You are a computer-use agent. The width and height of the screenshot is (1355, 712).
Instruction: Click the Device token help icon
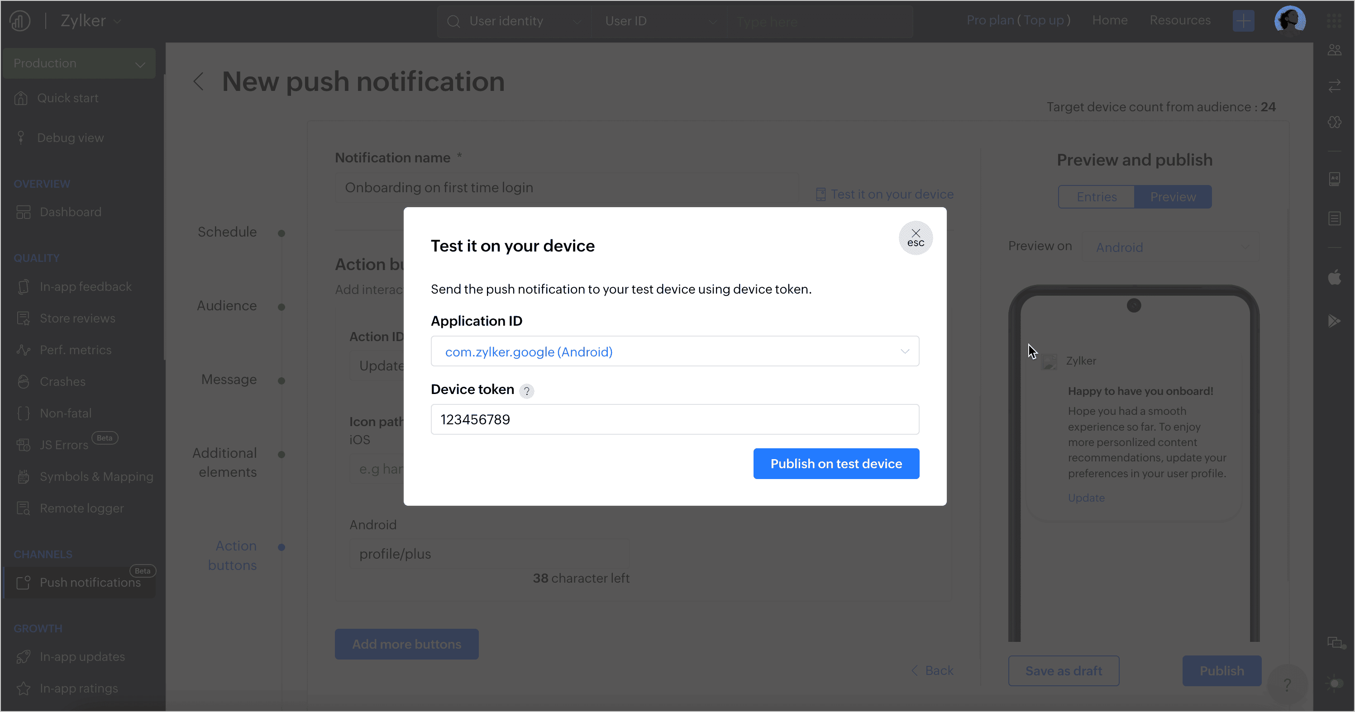point(526,391)
